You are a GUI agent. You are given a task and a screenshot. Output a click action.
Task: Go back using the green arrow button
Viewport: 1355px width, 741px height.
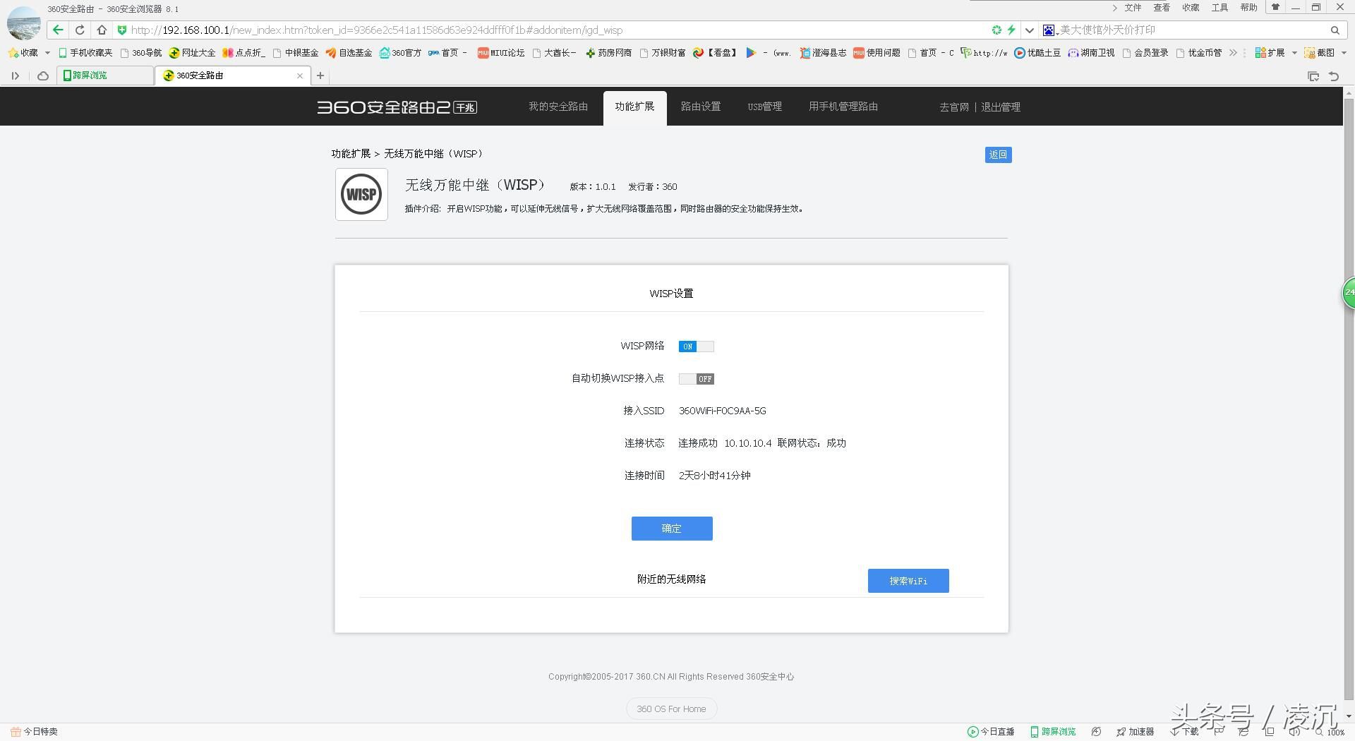(x=58, y=30)
